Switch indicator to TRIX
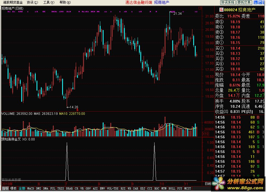 (61, 188)
